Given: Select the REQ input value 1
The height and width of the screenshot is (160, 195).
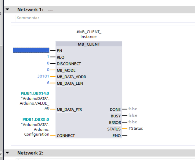Looking at the screenshot, I should point(48,57).
